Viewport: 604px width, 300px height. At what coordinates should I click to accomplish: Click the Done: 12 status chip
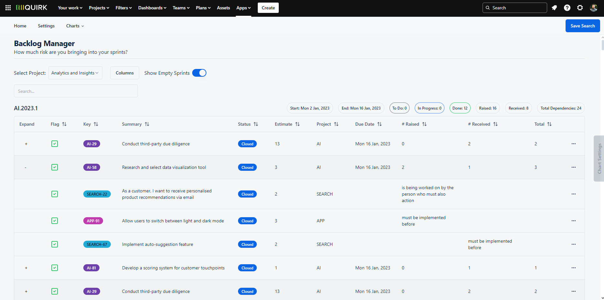pos(460,108)
